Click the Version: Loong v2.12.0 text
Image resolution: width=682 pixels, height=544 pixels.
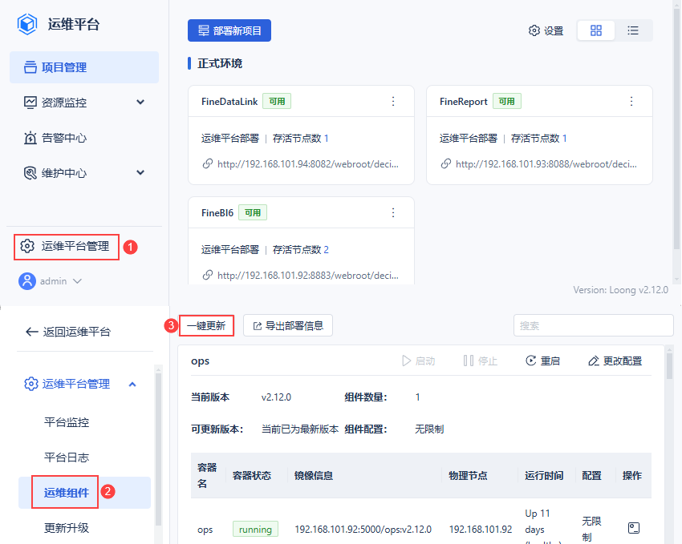coord(620,290)
